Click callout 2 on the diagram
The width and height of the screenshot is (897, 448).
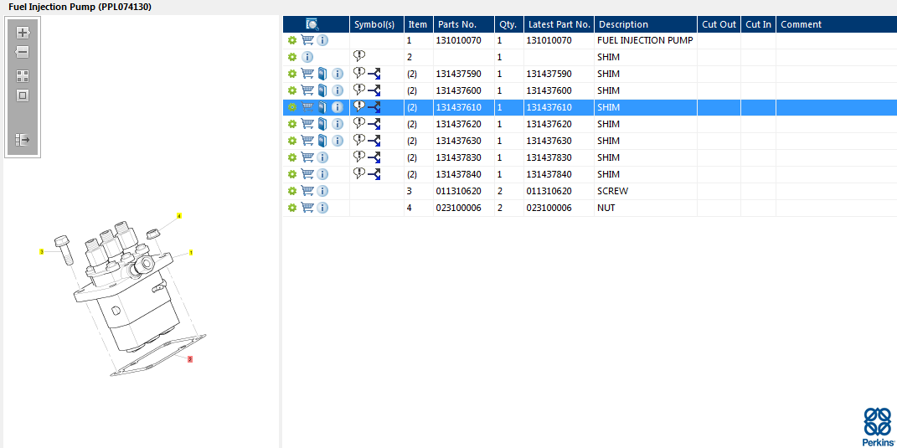point(190,359)
